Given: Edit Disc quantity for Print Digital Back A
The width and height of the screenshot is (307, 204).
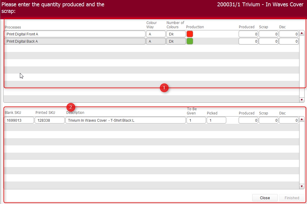Looking at the screenshot, I should (288, 41).
